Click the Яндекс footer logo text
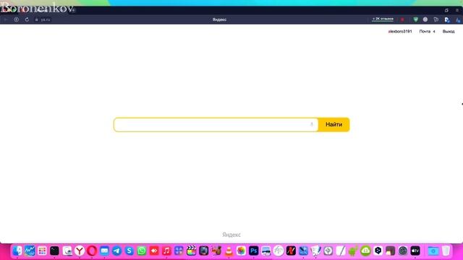 coord(231,235)
